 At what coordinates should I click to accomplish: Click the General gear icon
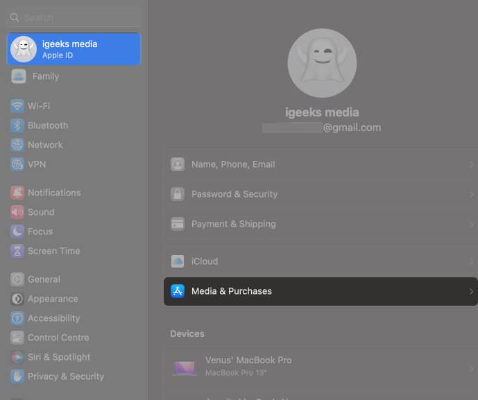click(x=17, y=279)
